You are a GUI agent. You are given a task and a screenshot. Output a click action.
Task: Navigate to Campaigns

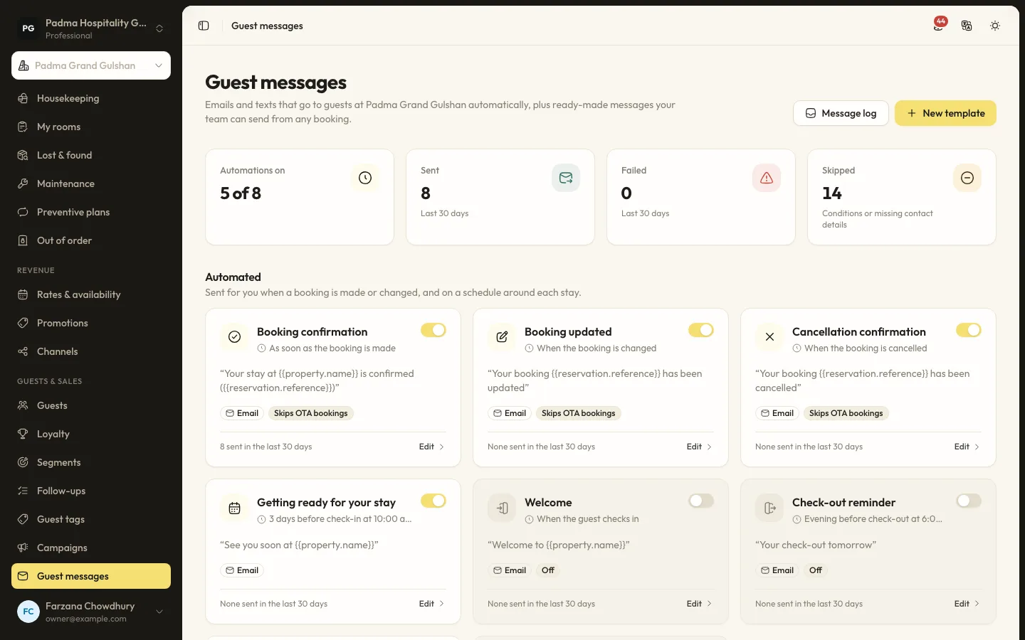[x=91, y=548]
